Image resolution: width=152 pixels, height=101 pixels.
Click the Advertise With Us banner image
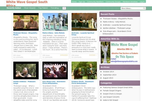pyautogui.click(x=120, y=53)
